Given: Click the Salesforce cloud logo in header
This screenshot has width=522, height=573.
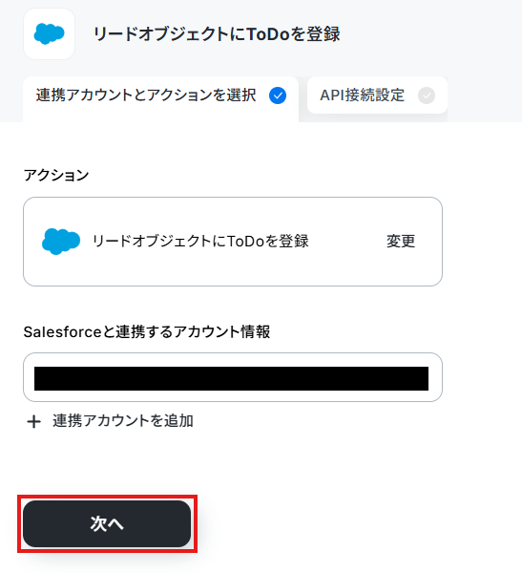Looking at the screenshot, I should point(49,33).
